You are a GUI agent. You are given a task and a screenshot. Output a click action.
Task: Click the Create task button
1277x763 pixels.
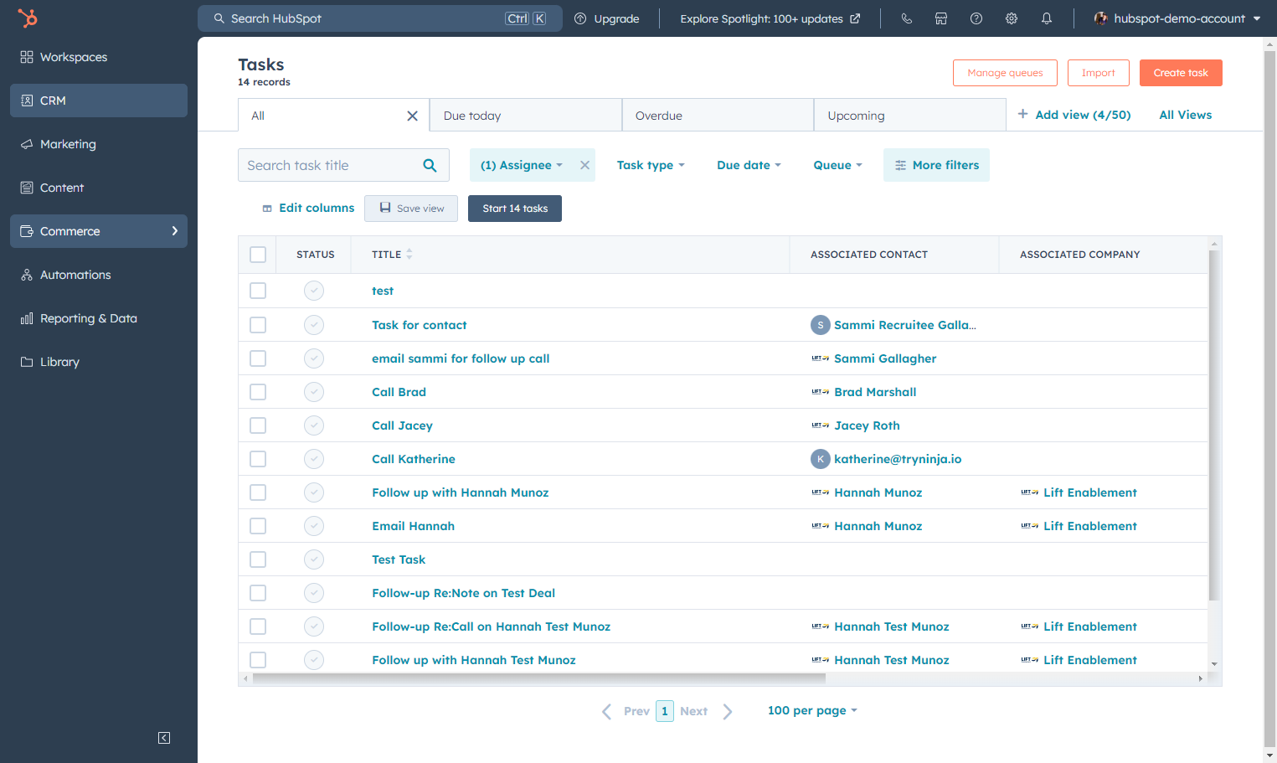click(1181, 73)
